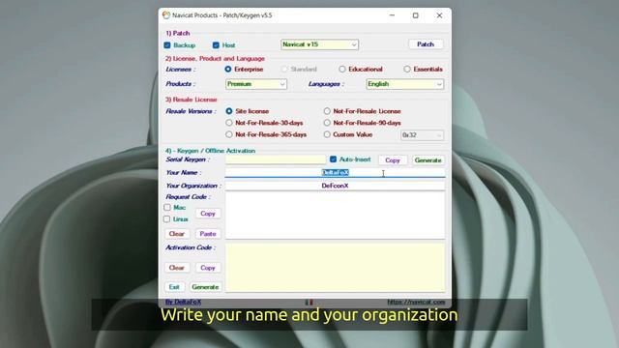Click the "4) - Keygen / Offline Activation" heading

click(x=211, y=151)
